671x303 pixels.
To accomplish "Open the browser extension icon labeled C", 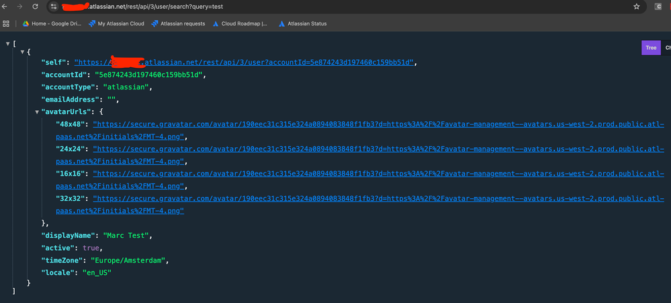I will 658,7.
